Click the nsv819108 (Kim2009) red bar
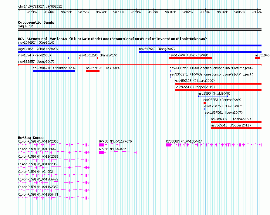The width and height of the screenshot is (270, 215). coord(93,71)
